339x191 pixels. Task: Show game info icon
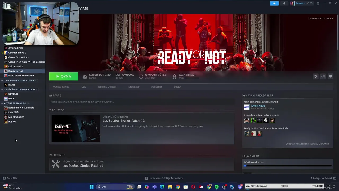click(323, 76)
